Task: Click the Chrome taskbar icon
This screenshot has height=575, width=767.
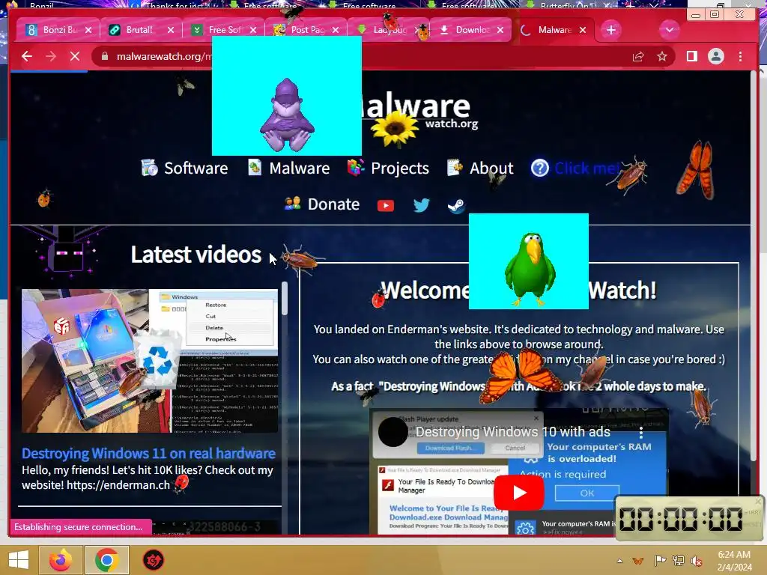Action: click(x=106, y=560)
